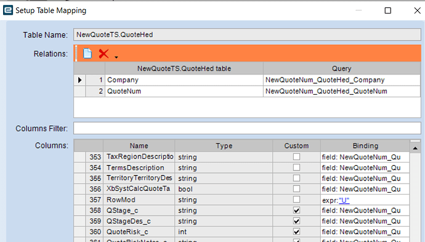Screen dimensions: 425x242
Task: Click the Binding column header
Action: pyautogui.click(x=365, y=145)
